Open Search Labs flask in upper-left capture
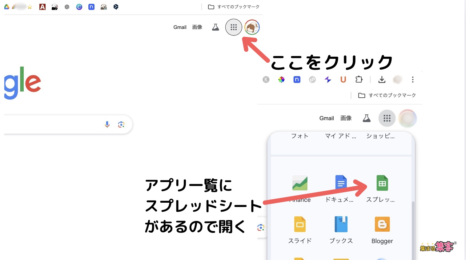This screenshot has width=466, height=260. click(215, 27)
